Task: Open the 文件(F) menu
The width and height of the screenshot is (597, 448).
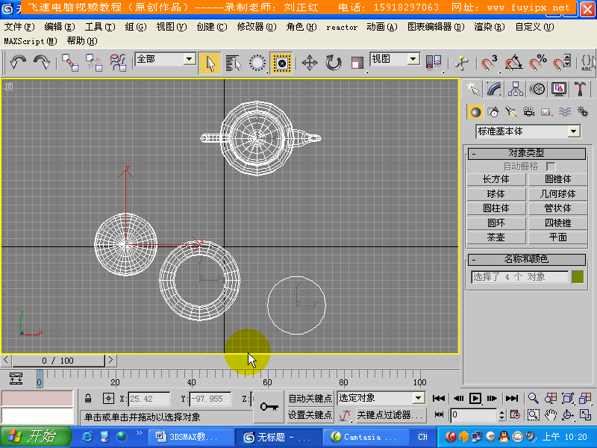Action: pos(19,27)
